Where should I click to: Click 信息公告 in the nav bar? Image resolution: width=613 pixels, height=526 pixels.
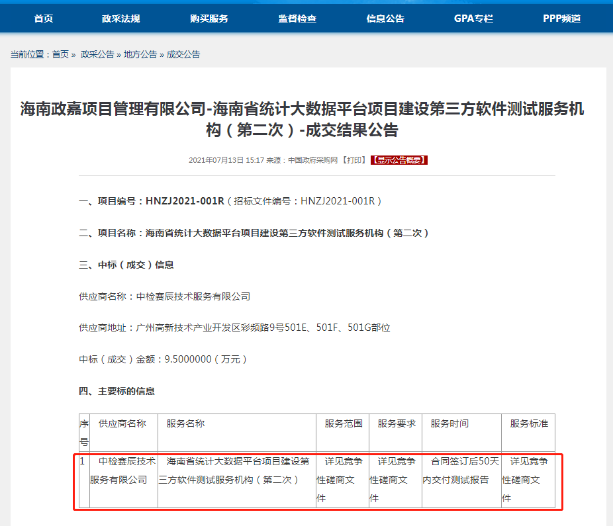coord(385,19)
